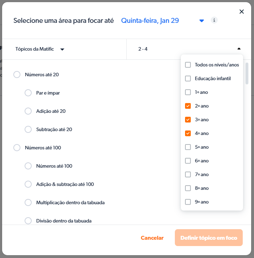This screenshot has width=254, height=258.
Task: Select the 5º ano checkbox
Action: (x=188, y=147)
